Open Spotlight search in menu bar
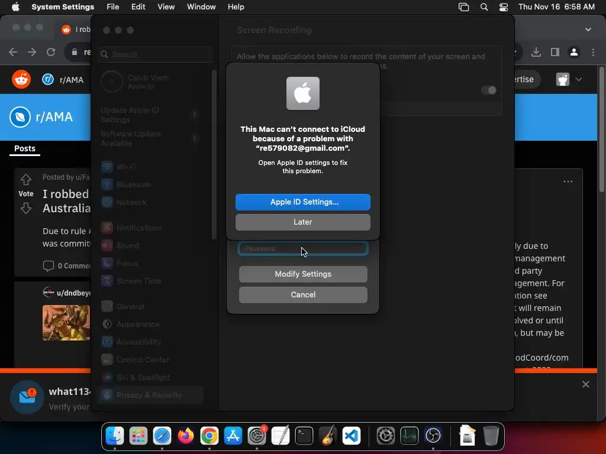This screenshot has height=454, width=606. pos(484,7)
